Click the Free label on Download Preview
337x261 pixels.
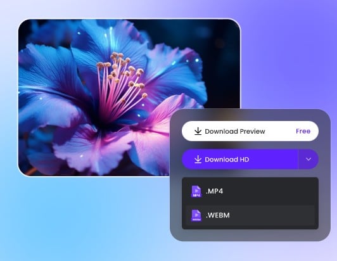click(303, 131)
